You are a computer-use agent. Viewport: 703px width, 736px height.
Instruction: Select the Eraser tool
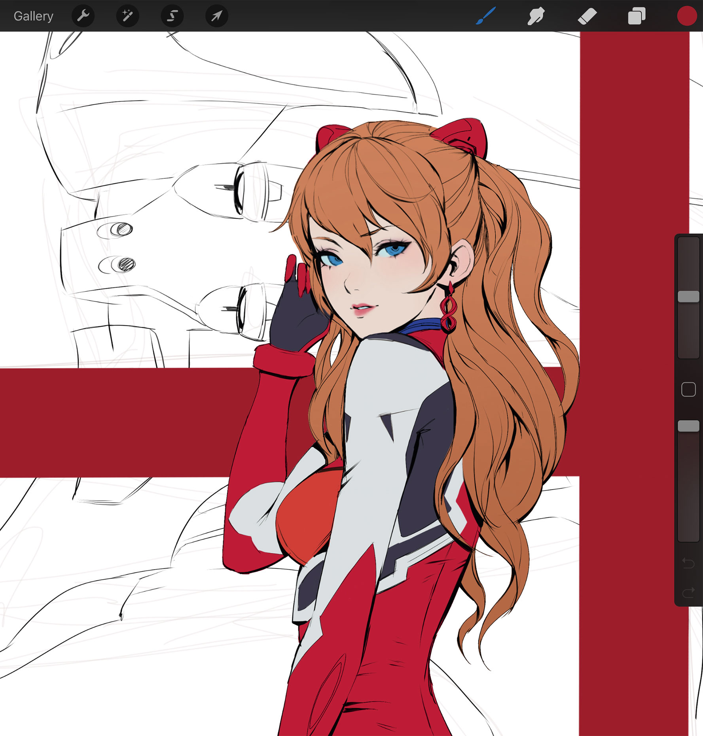587,17
